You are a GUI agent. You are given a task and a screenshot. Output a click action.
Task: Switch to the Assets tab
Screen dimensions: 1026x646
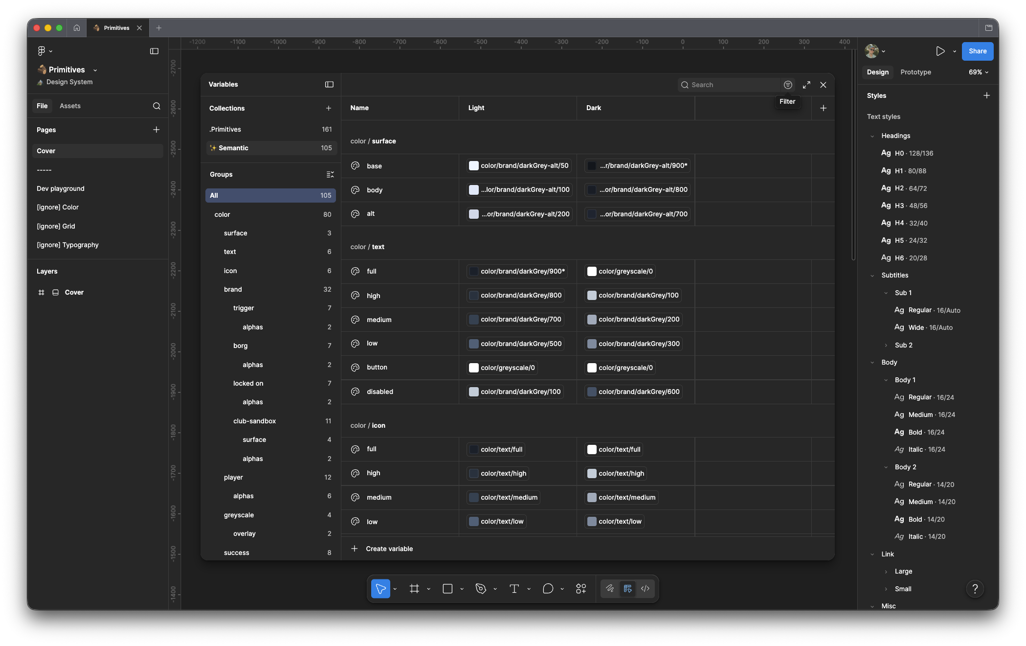point(70,106)
